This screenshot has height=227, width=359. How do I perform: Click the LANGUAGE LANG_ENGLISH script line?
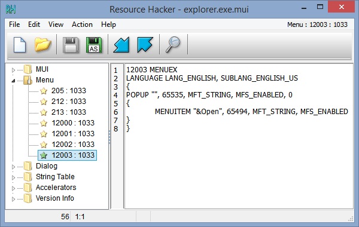(212, 78)
